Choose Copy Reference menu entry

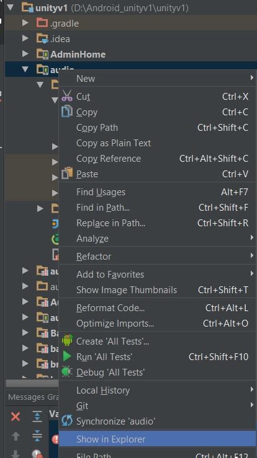(x=158, y=158)
